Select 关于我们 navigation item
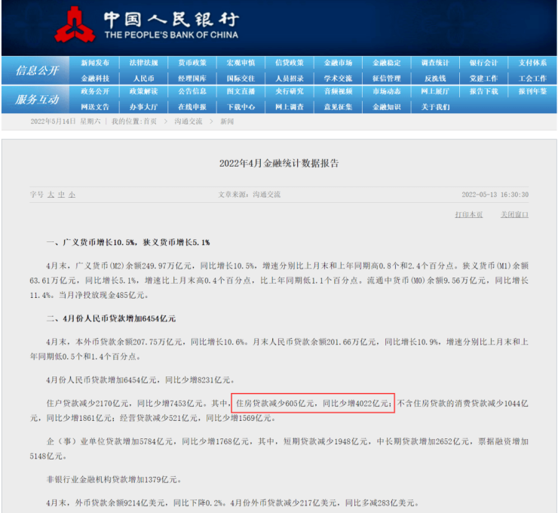 pos(435,107)
